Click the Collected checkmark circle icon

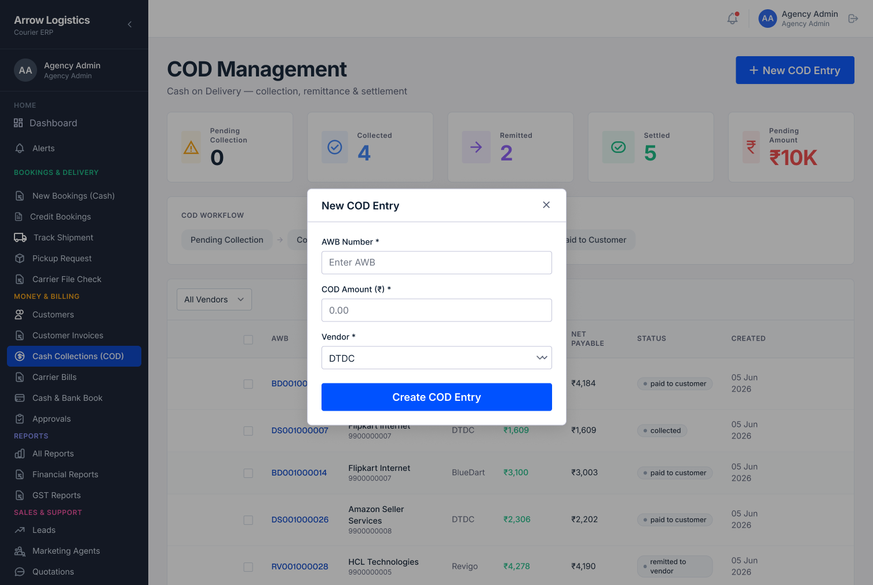pos(335,147)
